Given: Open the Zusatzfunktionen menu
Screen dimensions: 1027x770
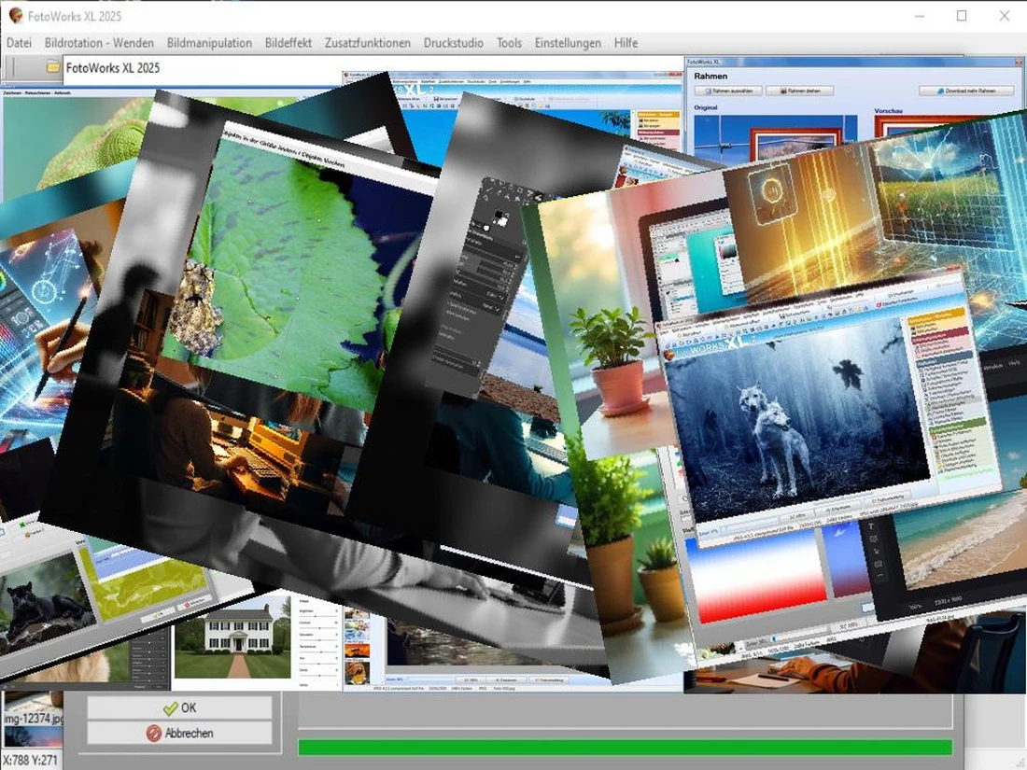Looking at the screenshot, I should tap(368, 43).
